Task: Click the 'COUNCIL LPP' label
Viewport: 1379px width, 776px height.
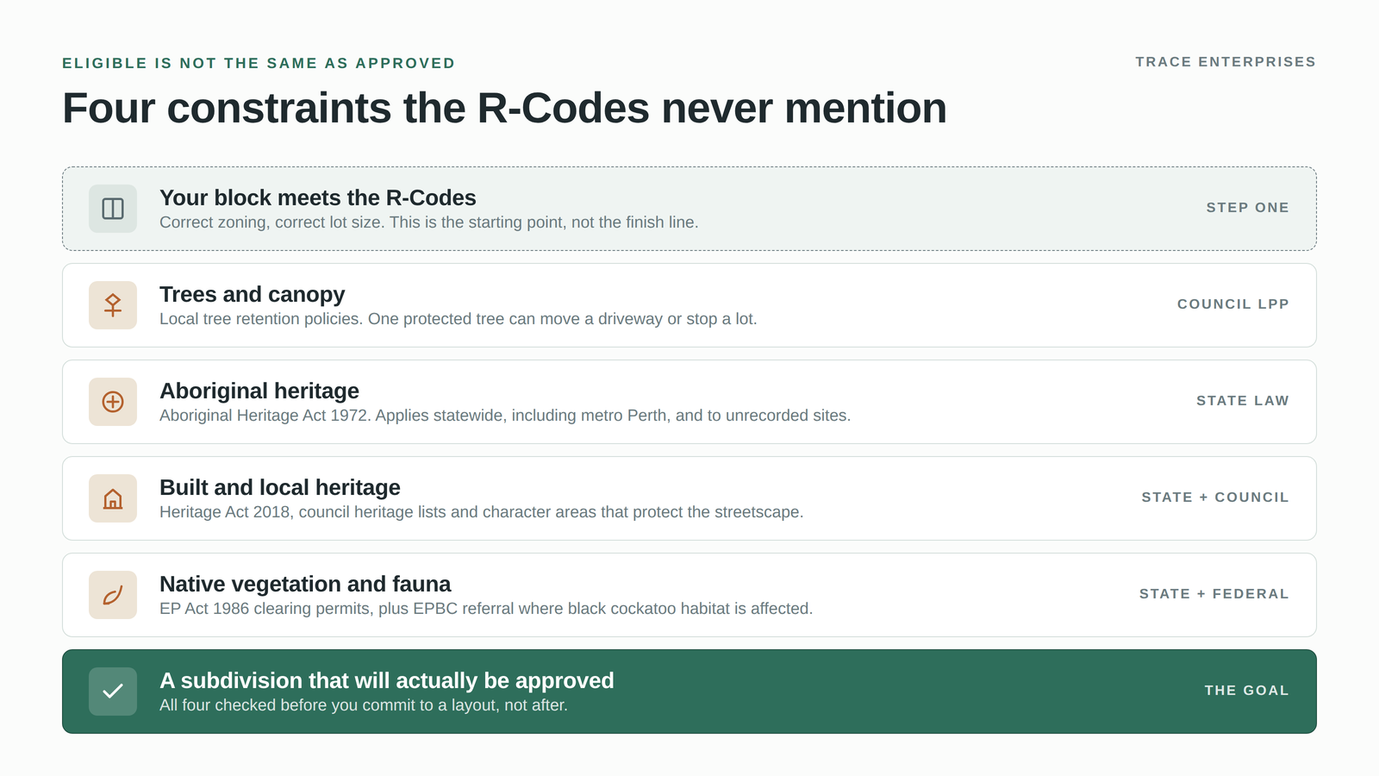Action: 1233,304
